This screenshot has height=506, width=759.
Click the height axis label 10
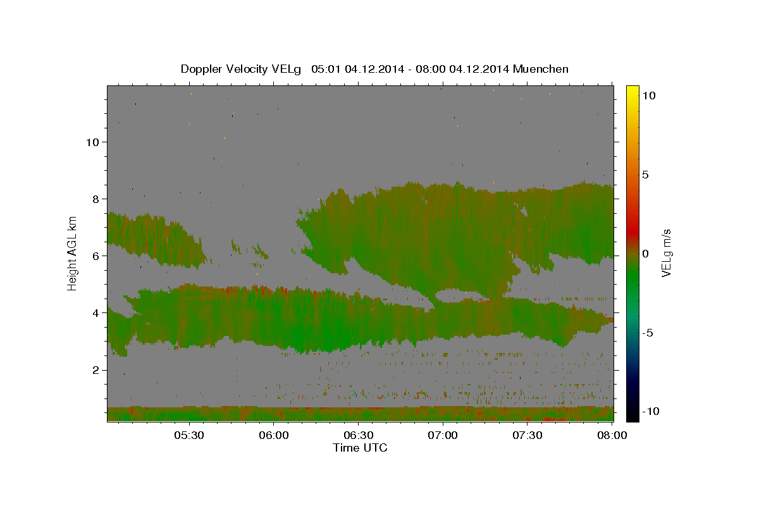coord(92,142)
